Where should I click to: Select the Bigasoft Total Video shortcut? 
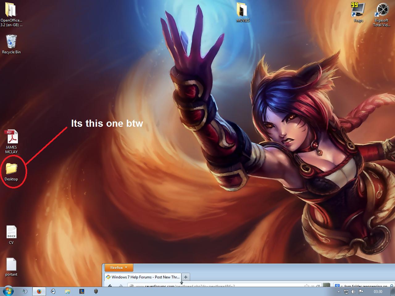382,14
